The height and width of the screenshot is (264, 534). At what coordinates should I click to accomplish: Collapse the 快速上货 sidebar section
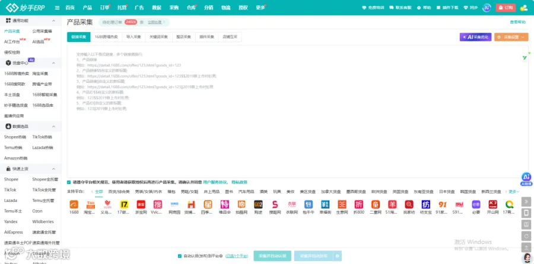click(53, 169)
